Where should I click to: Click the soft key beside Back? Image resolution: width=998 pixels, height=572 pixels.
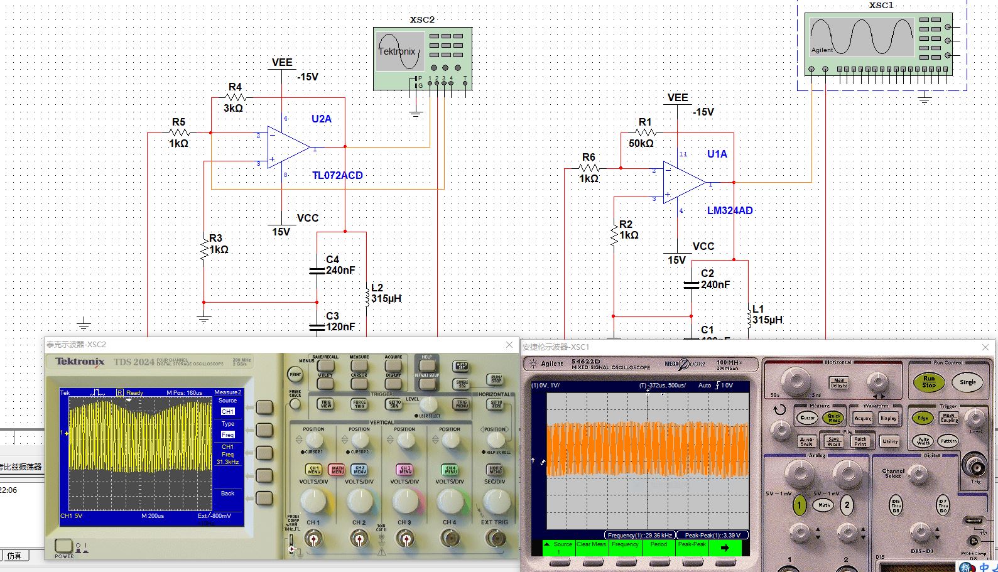tap(264, 498)
